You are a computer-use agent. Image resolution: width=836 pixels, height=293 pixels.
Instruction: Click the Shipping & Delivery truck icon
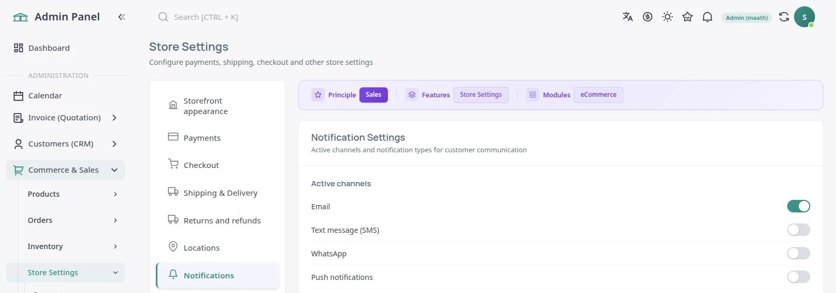pos(173,191)
